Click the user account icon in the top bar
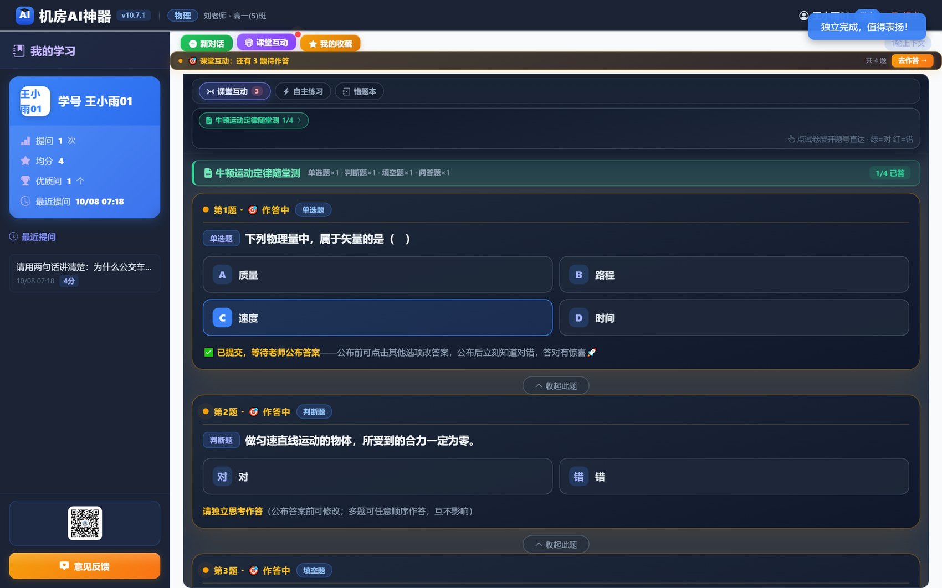 point(804,16)
